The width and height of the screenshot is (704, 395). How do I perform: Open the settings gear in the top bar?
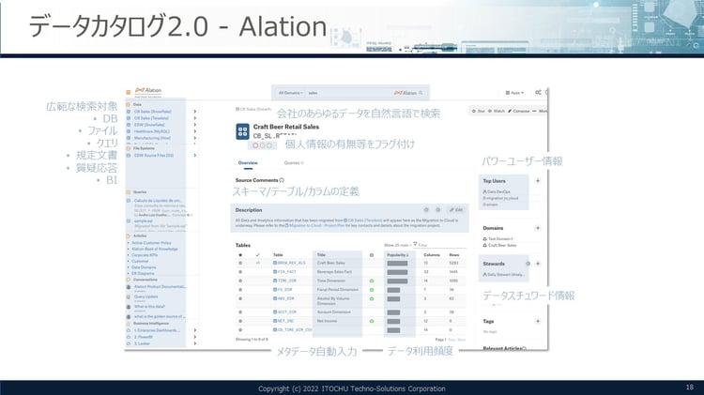pyautogui.click(x=537, y=93)
